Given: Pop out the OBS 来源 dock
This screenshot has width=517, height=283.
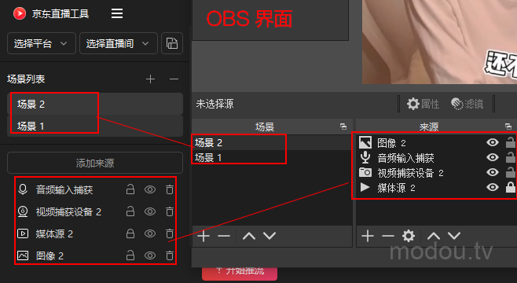Looking at the screenshot, I should pos(508,127).
